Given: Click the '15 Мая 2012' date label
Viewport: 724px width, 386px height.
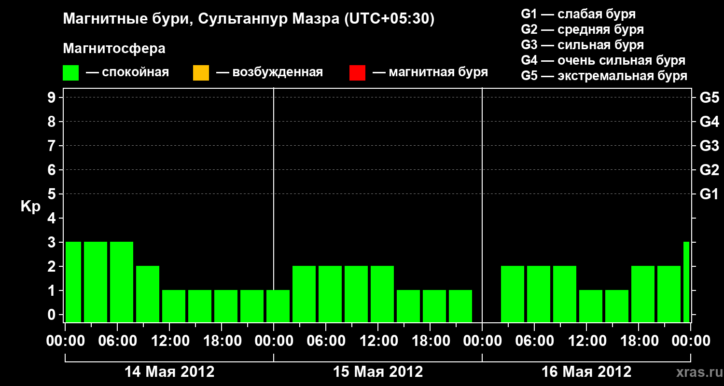Looking at the screenshot, I should tap(378, 372).
